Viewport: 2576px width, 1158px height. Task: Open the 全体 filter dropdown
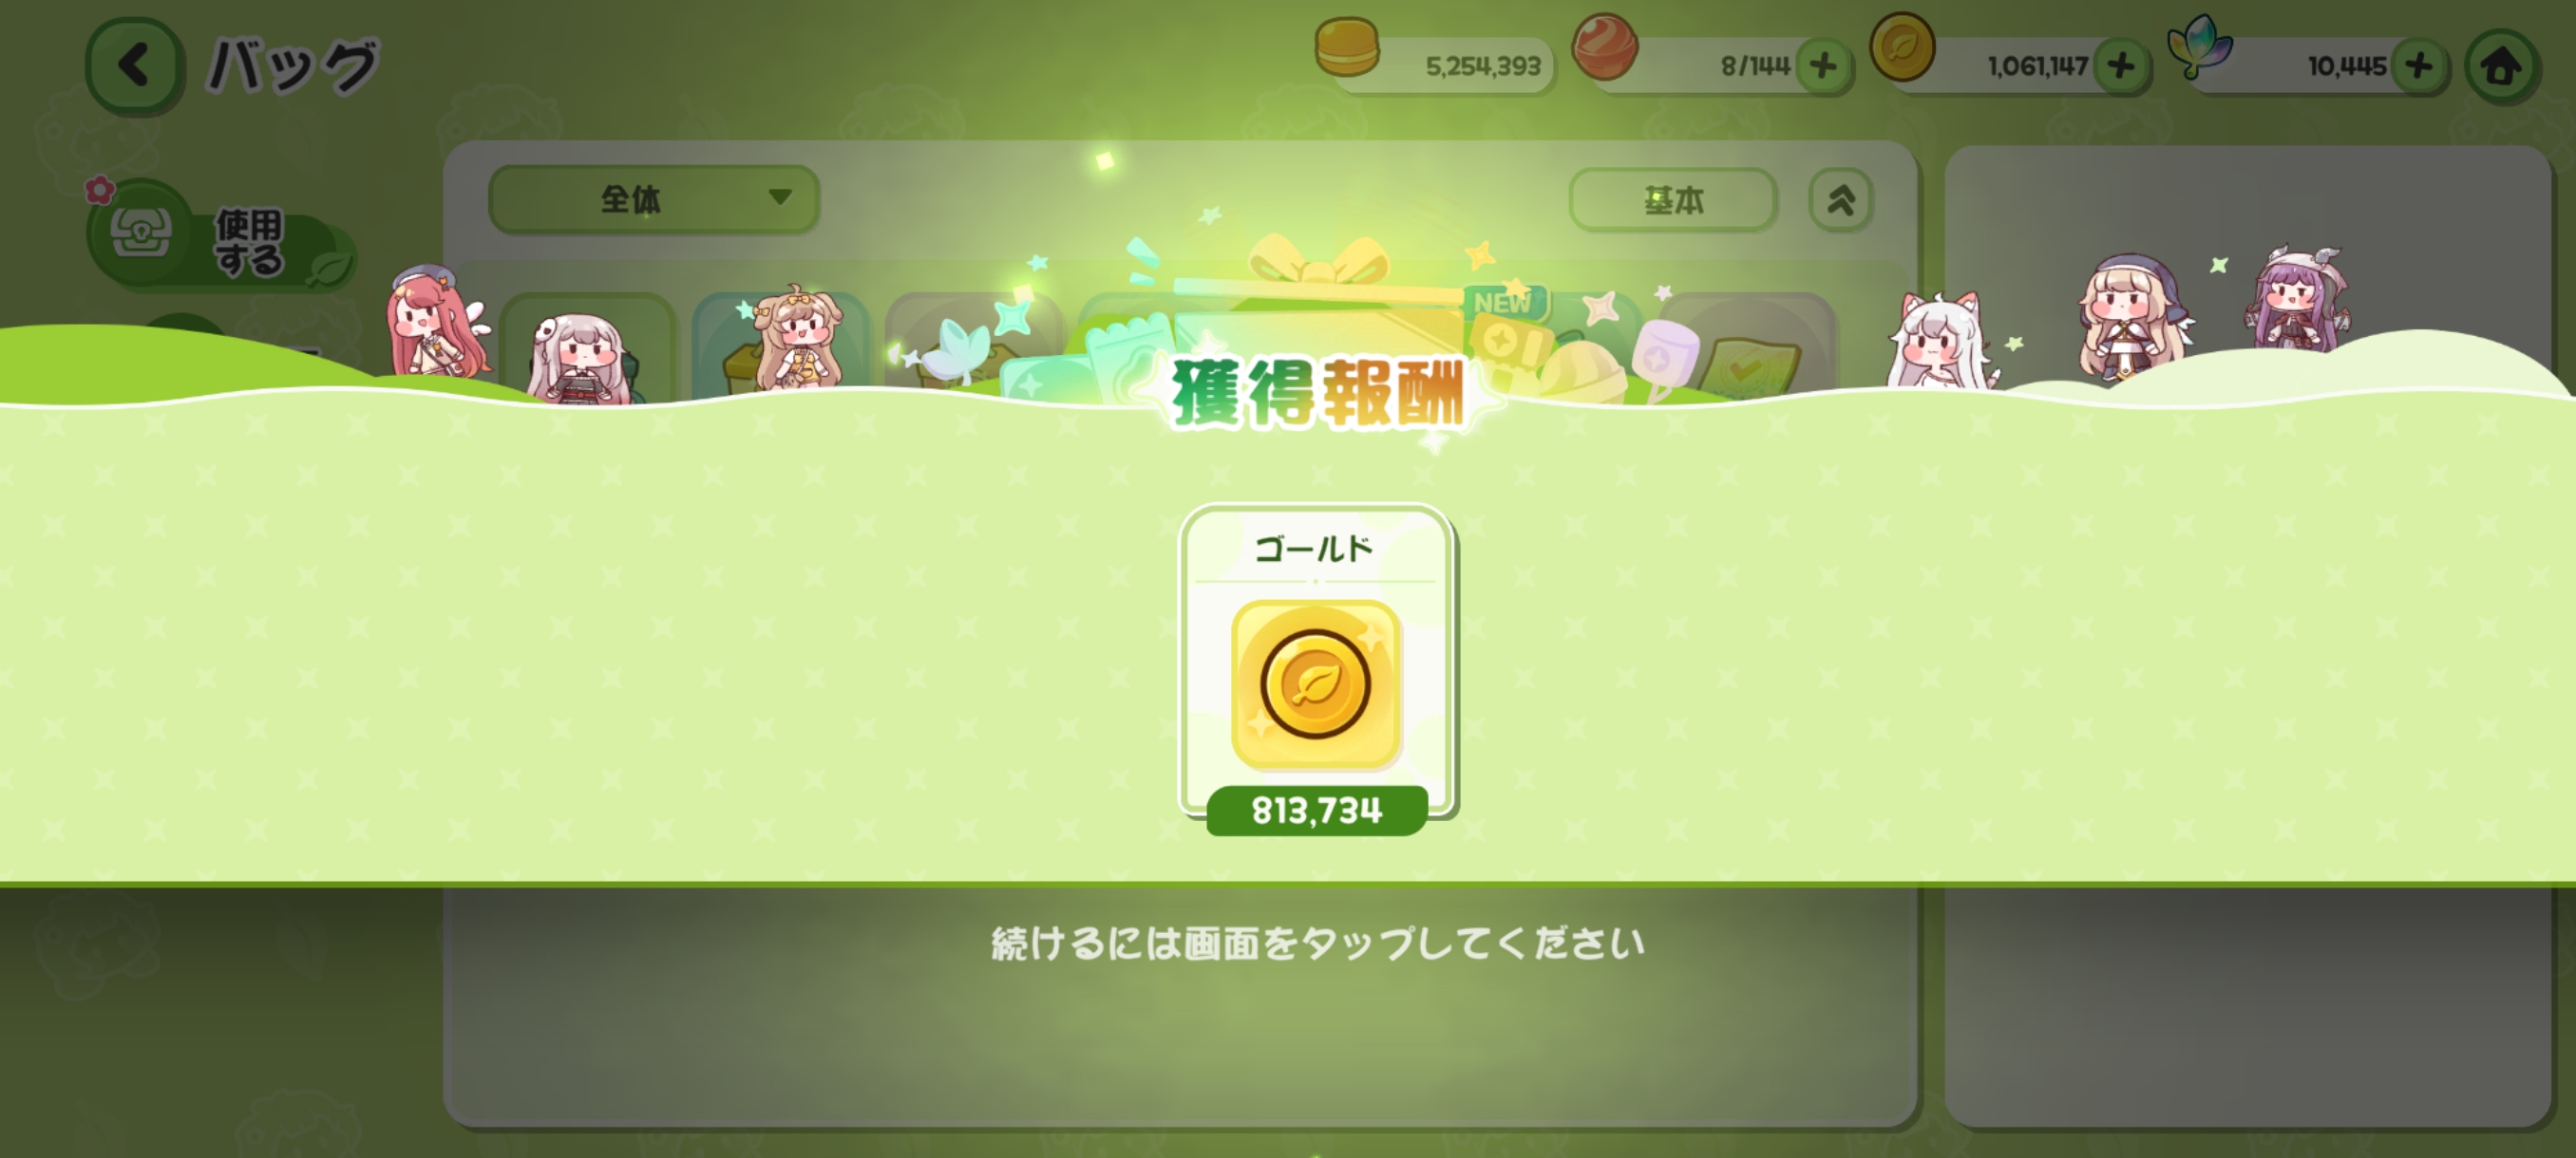654,198
